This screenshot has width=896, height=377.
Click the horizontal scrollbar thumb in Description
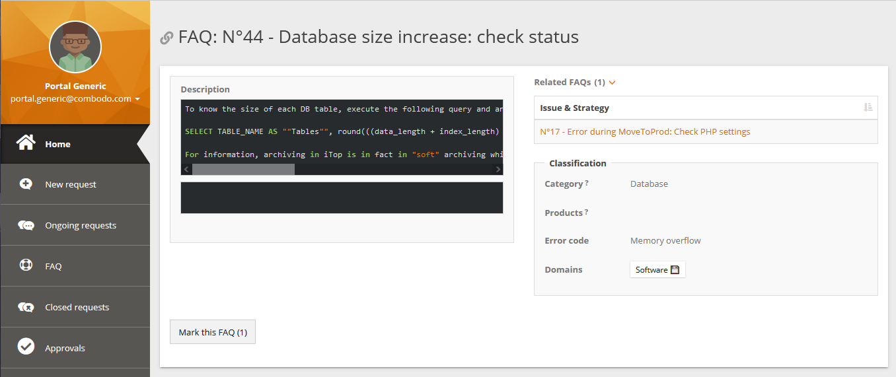pyautogui.click(x=243, y=170)
